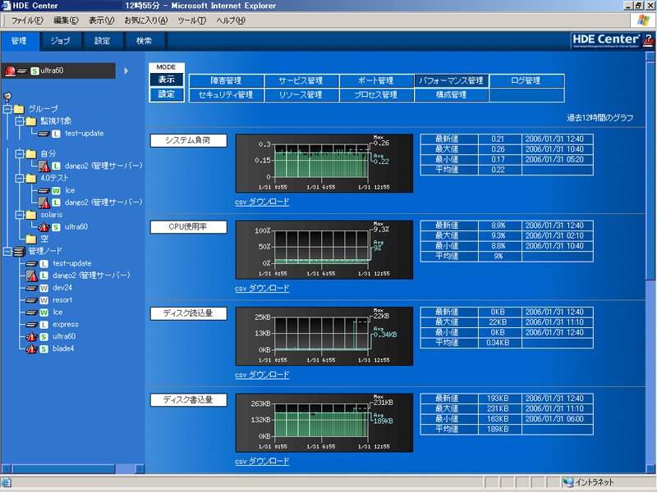Switch to the ジョブ tab
The width and height of the screenshot is (657, 492).
pyautogui.click(x=61, y=41)
